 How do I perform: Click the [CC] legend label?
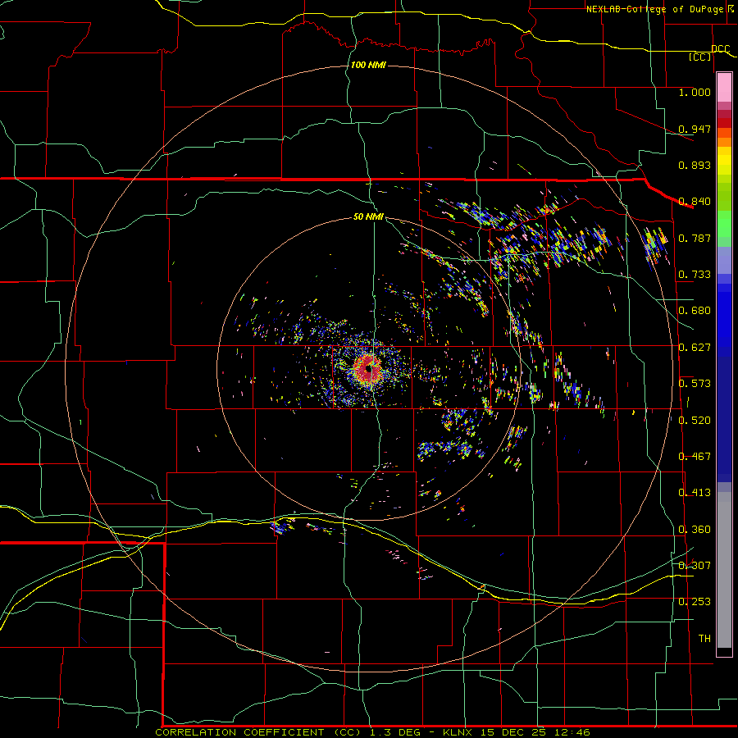[x=700, y=57]
